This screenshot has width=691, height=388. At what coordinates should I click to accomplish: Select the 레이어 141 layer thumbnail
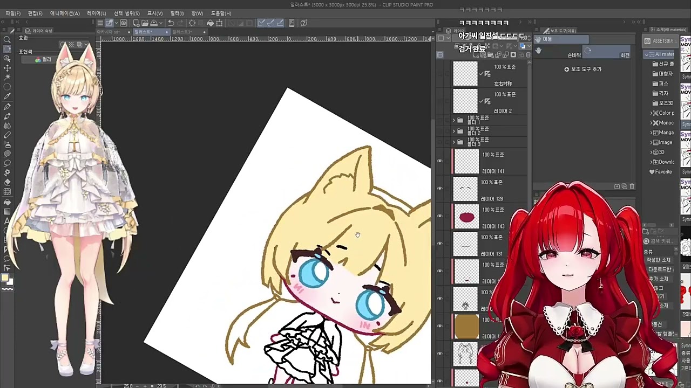466,162
